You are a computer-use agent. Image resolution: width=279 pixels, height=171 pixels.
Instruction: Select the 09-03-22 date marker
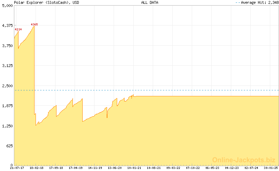[173, 168]
